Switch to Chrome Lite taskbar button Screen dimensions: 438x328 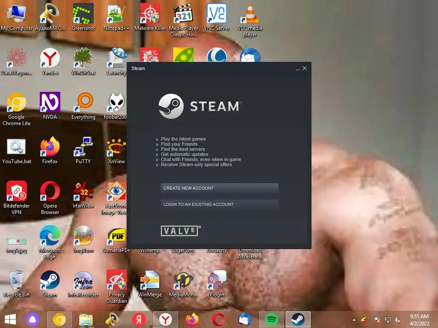59,319
